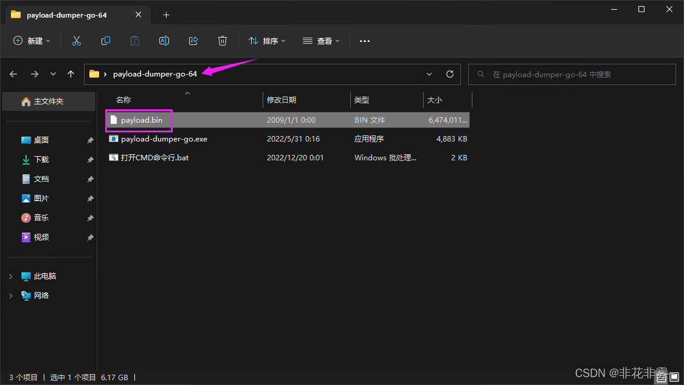Open the 查看 view dropdown

coord(320,41)
